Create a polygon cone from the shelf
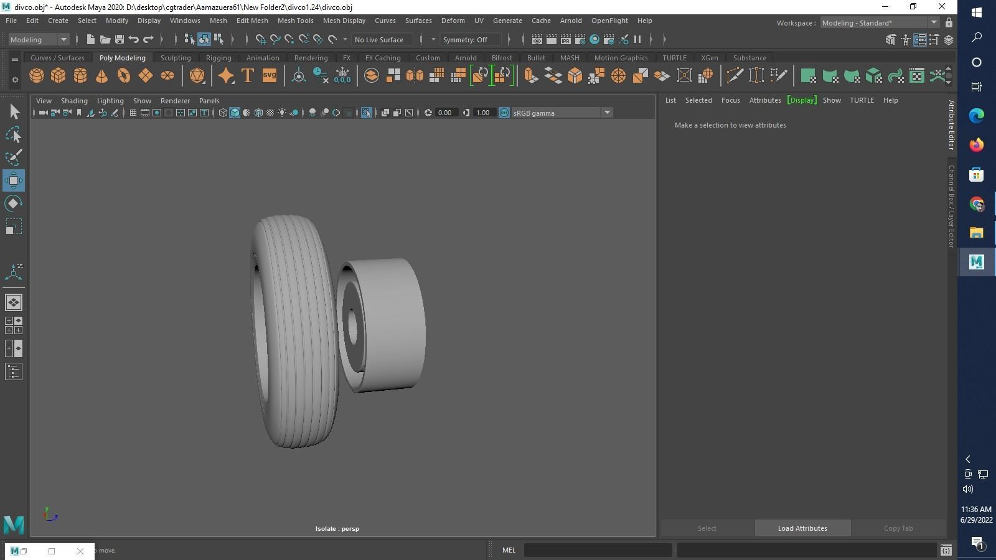This screenshot has width=996, height=560. (101, 76)
